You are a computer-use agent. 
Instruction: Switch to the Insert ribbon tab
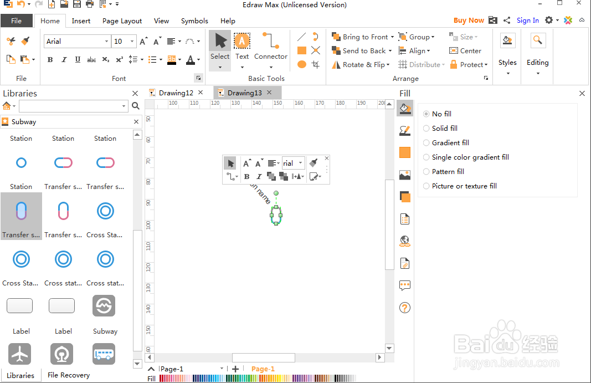pyautogui.click(x=81, y=21)
